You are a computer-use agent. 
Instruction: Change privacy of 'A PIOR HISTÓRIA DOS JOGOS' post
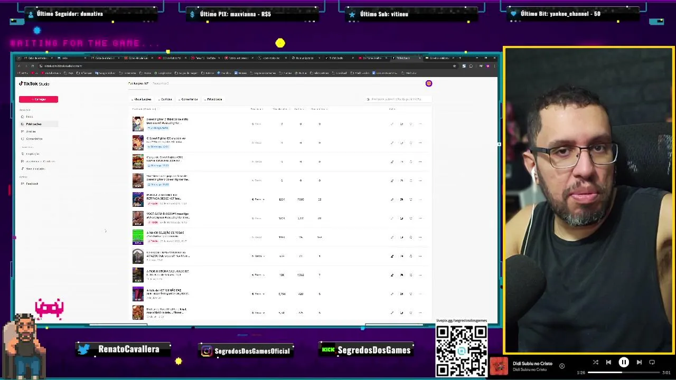pos(258,275)
